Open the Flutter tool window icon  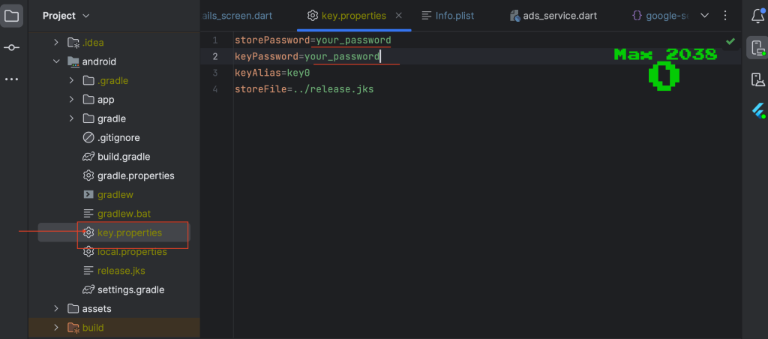coord(758,111)
